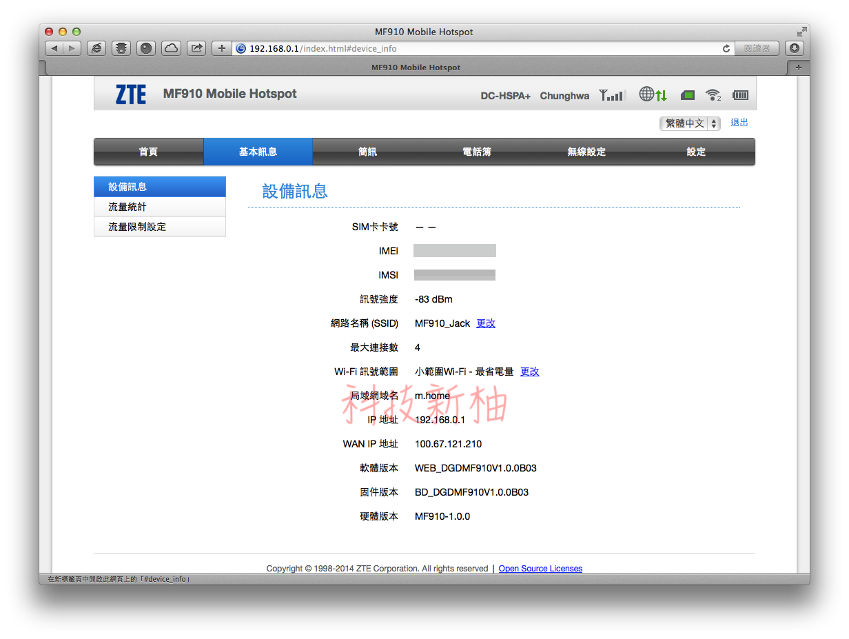Click the Chunghwa carrier name
849x639 pixels.
564,96
